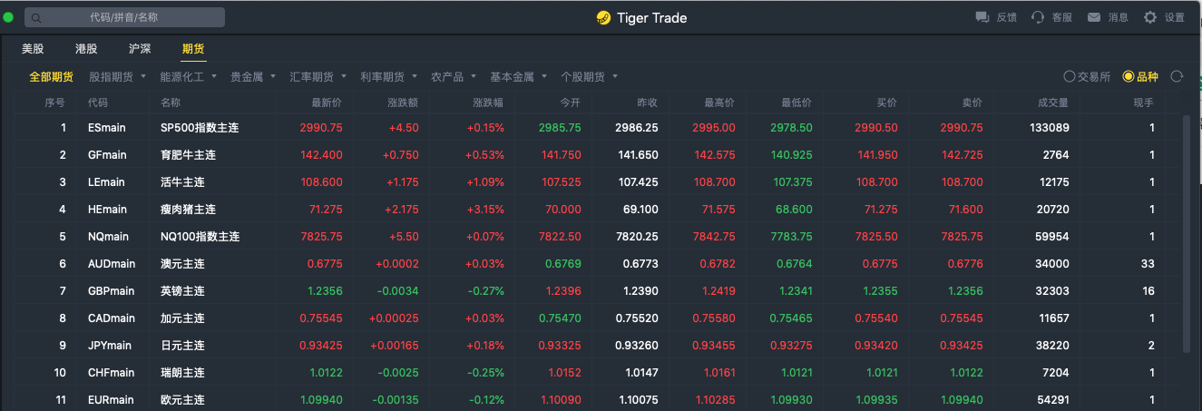Switch to the 美股 tab
1202x411 pixels.
coord(33,49)
